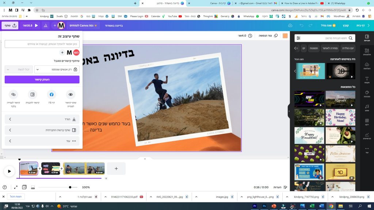Image resolution: width=374 pixels, height=210 pixels.
Task: Open the link access restriction dropdown
Action: coord(57,69)
